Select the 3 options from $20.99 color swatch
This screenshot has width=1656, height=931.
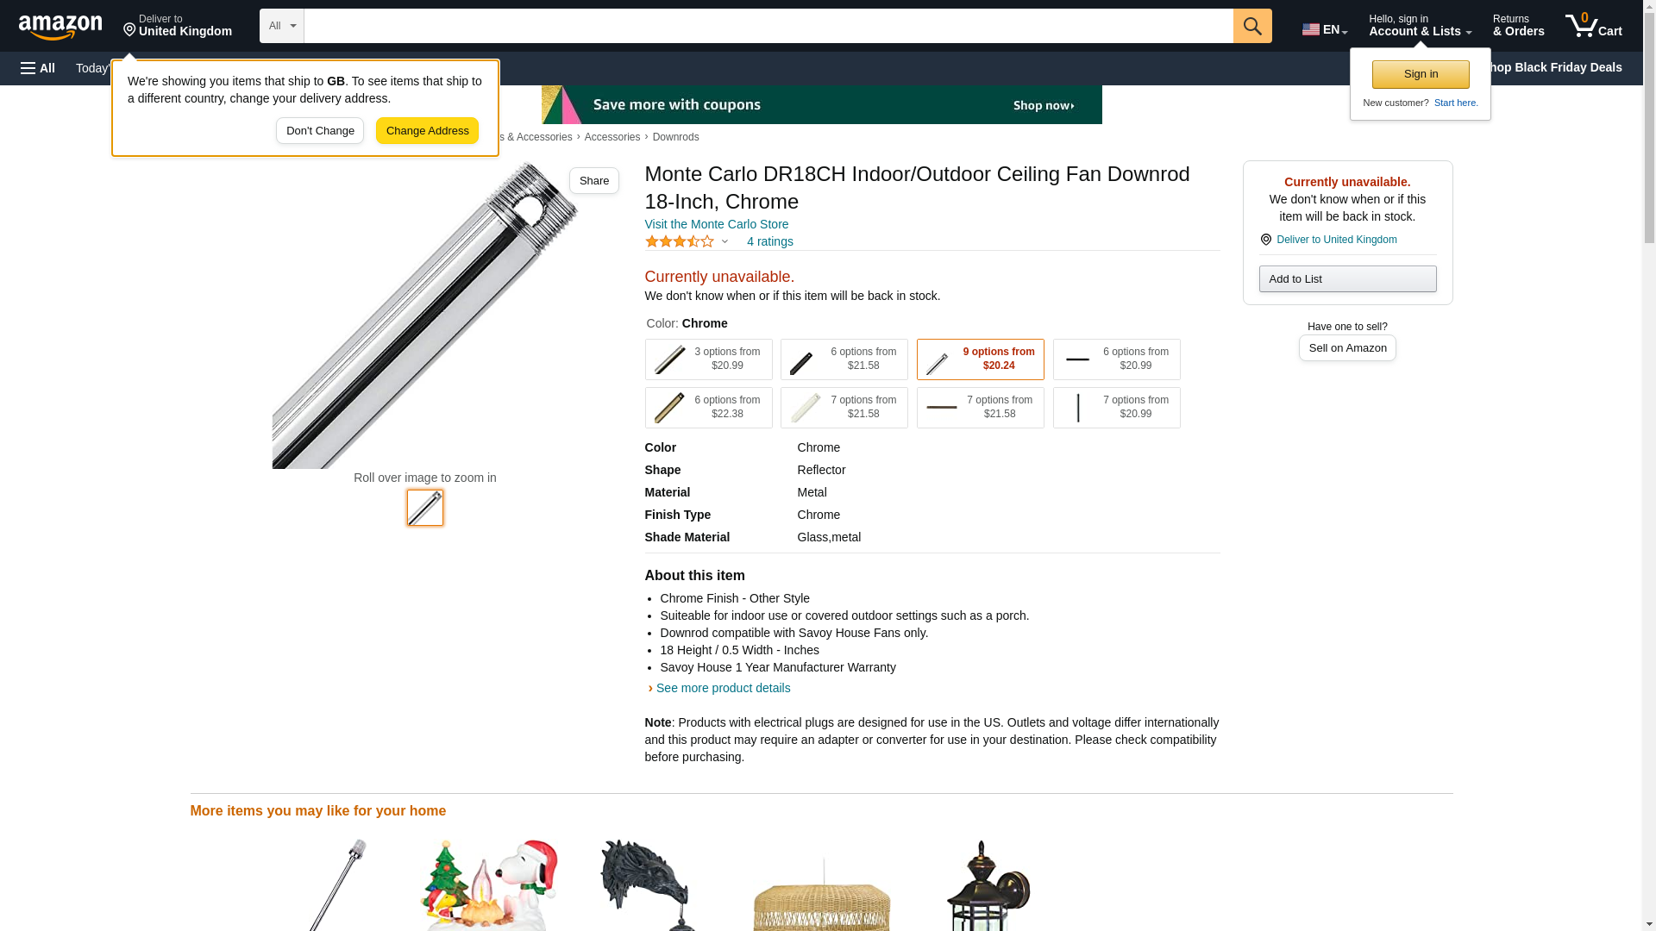[x=708, y=359]
